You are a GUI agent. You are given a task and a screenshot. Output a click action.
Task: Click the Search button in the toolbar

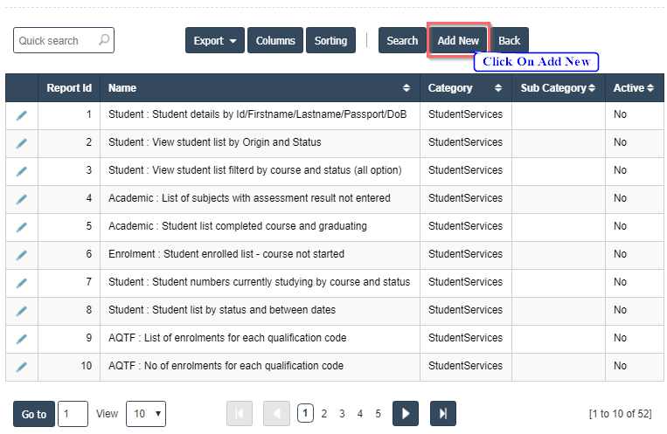click(x=402, y=41)
